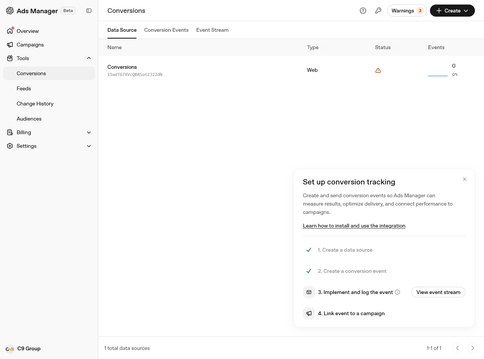
Task: Click the checkmark beside Create a conversion event
Action: point(309,271)
